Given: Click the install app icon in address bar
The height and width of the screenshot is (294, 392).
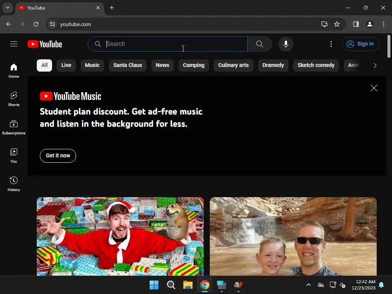Looking at the screenshot, I should (324, 24).
